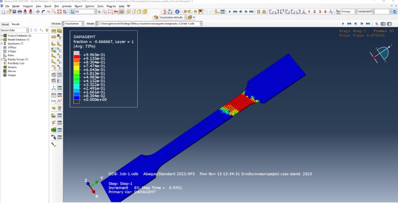Click the Save model database icon

[x=14, y=12]
